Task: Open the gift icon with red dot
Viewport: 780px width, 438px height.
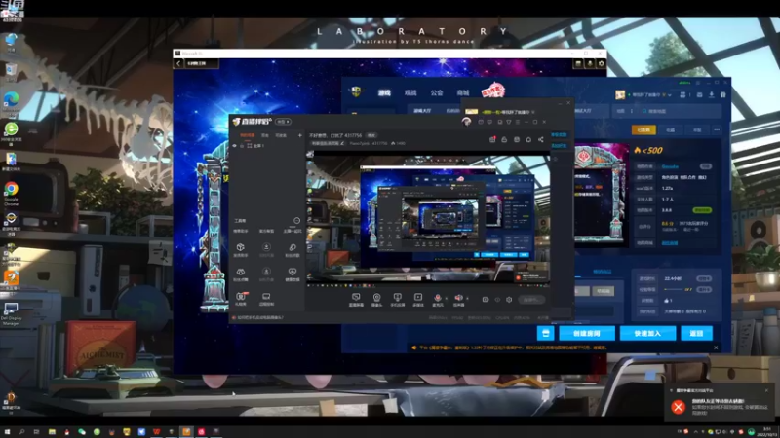Action: pyautogui.click(x=492, y=139)
